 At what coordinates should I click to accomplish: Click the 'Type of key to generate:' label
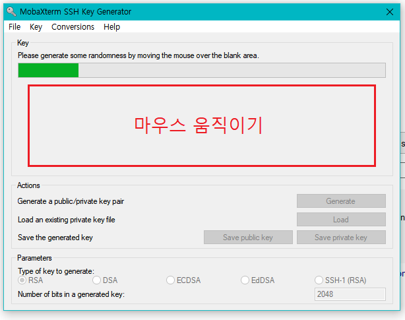pyautogui.click(x=56, y=271)
